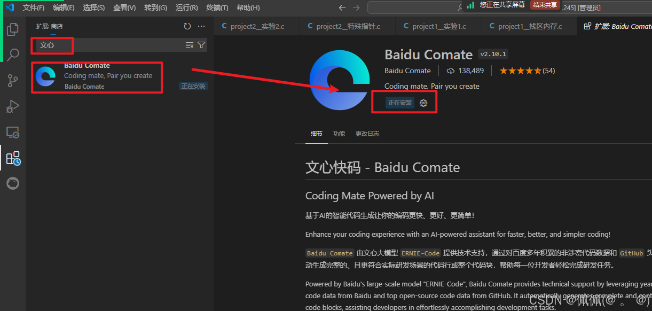This screenshot has height=311, width=652.
Task: Click the ERNIE-Code code label
Action: coord(420,253)
